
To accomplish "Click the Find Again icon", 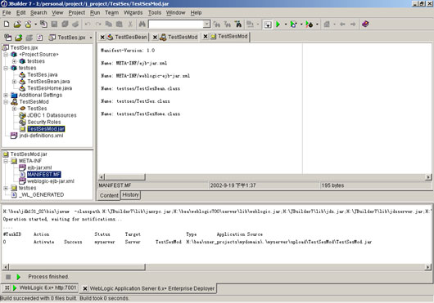I will pyautogui.click(x=217, y=25).
